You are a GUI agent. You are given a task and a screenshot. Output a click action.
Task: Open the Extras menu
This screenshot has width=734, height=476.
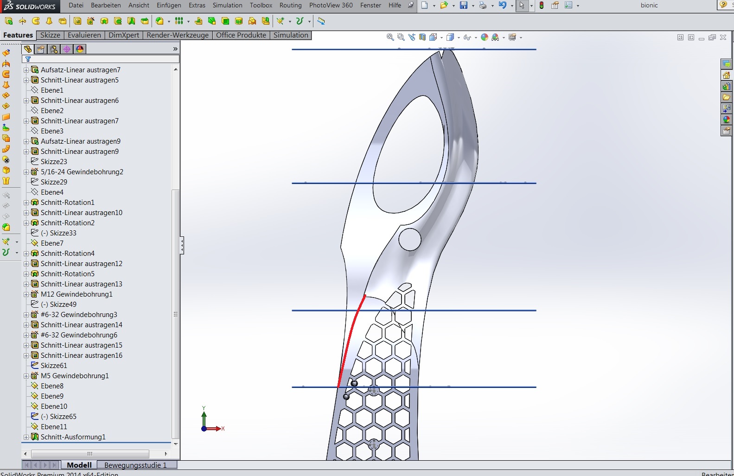pos(197,6)
